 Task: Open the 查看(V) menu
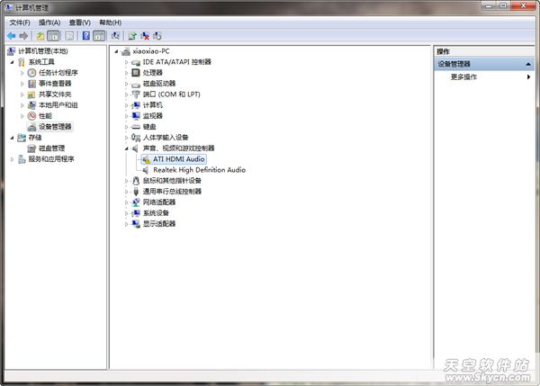point(80,22)
